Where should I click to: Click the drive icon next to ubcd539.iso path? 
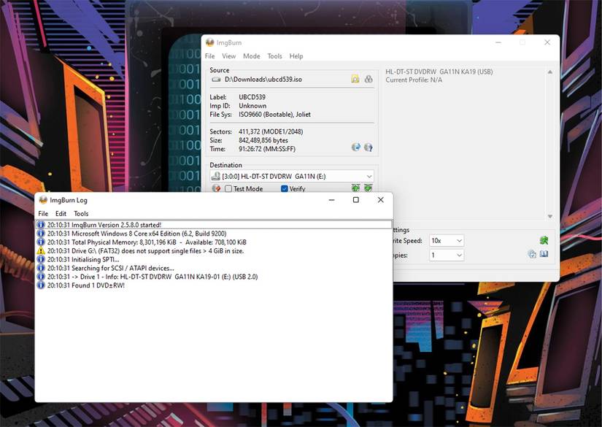click(x=216, y=79)
